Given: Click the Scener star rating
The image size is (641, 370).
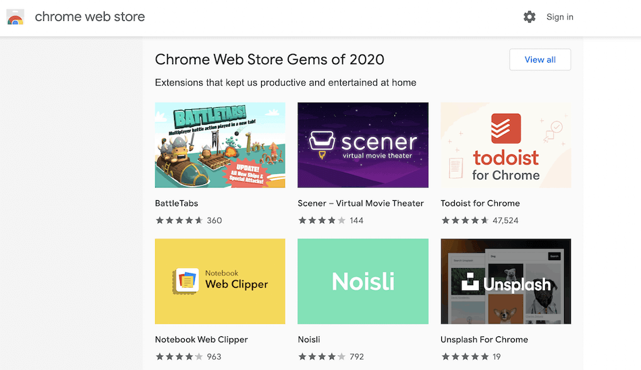Looking at the screenshot, I should 322,220.
